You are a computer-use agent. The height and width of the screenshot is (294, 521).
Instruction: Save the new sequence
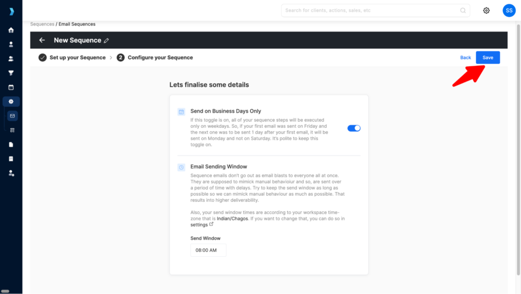click(x=487, y=57)
